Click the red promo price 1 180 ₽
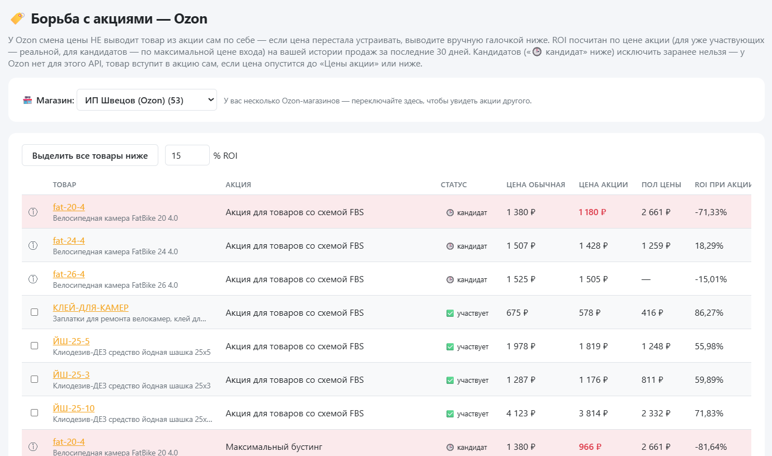This screenshot has width=772, height=456. 593,212
